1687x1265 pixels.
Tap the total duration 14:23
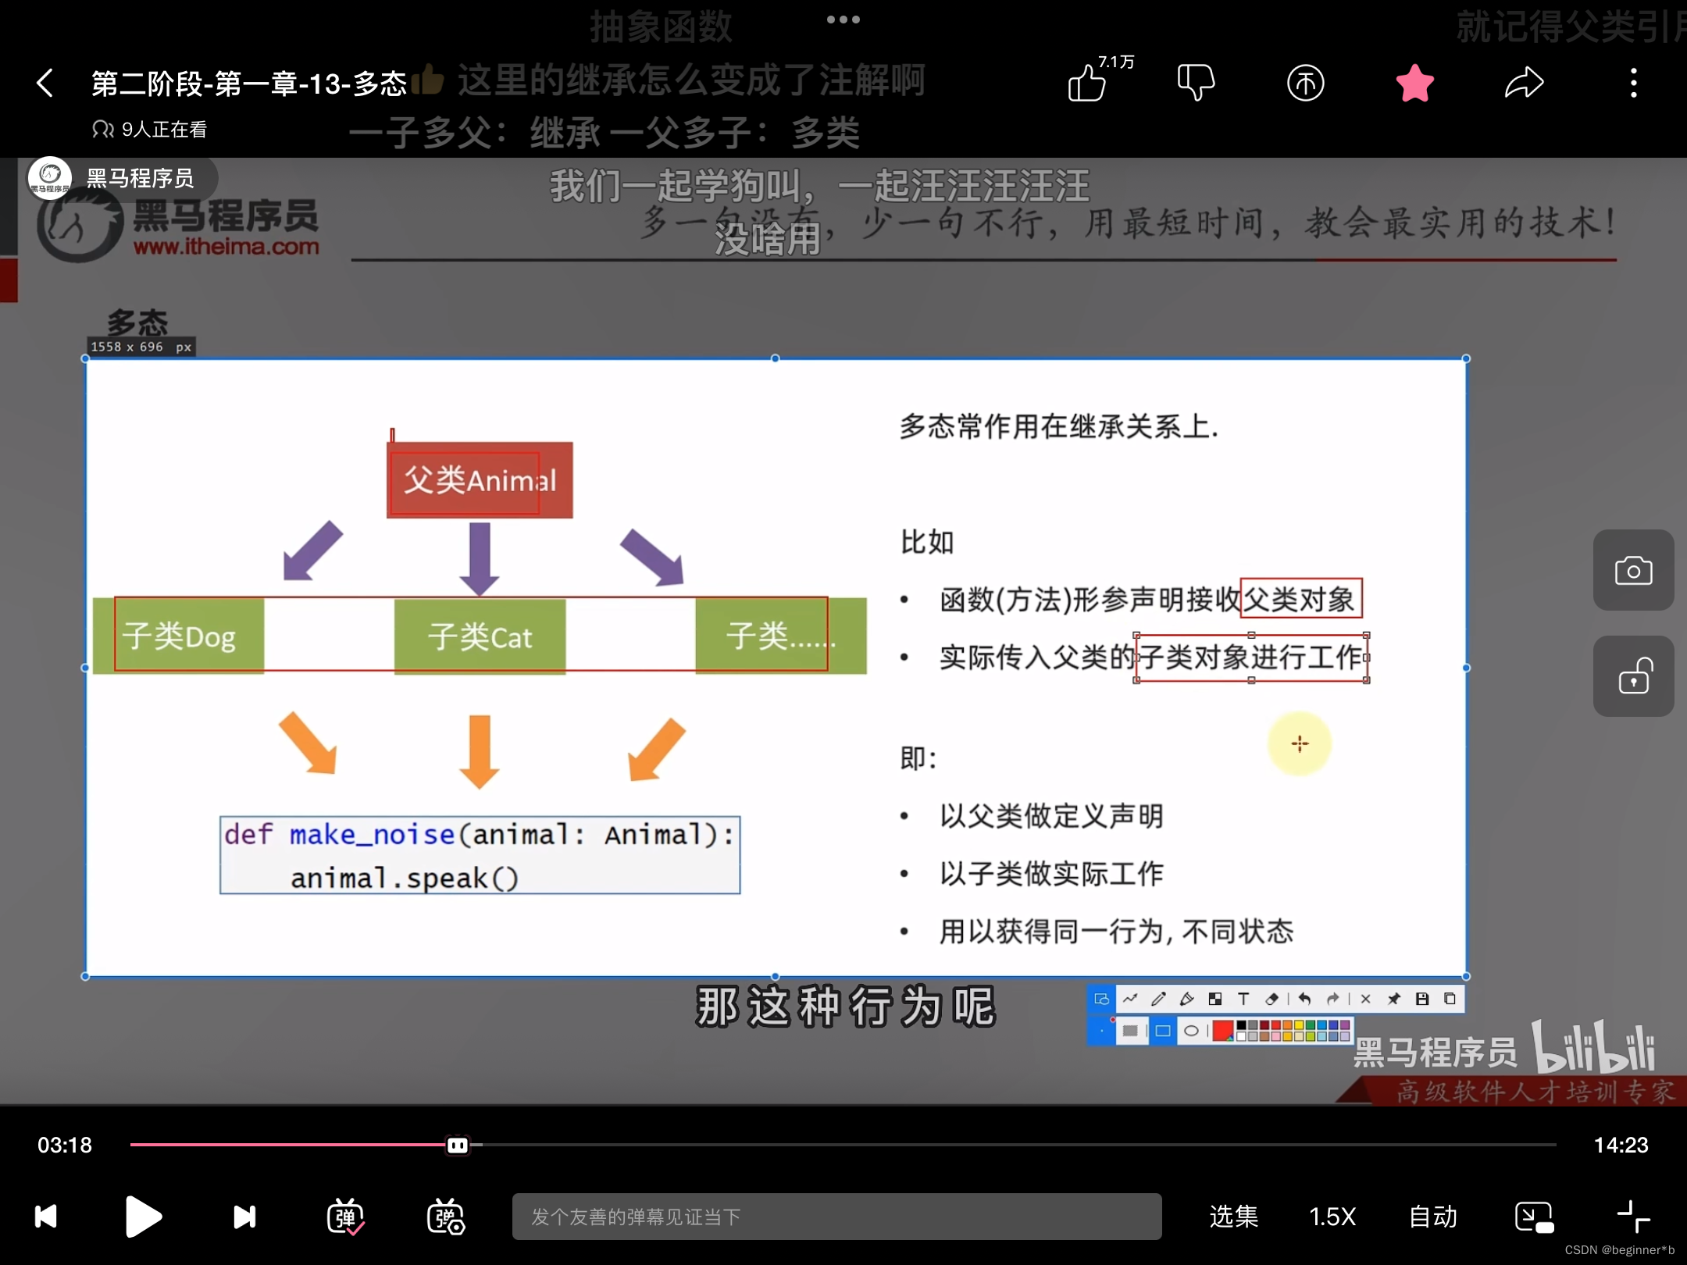1621,1145
